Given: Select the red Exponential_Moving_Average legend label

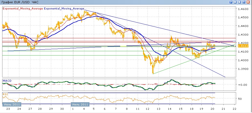Looking at the screenshot, I should click(23, 9).
